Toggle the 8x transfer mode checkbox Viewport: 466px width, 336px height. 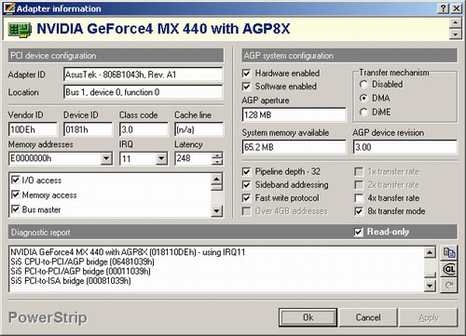click(x=359, y=211)
